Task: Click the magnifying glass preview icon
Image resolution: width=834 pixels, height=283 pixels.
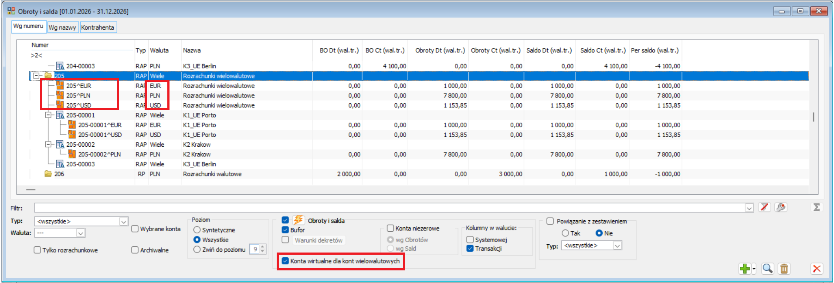Action: click(767, 269)
